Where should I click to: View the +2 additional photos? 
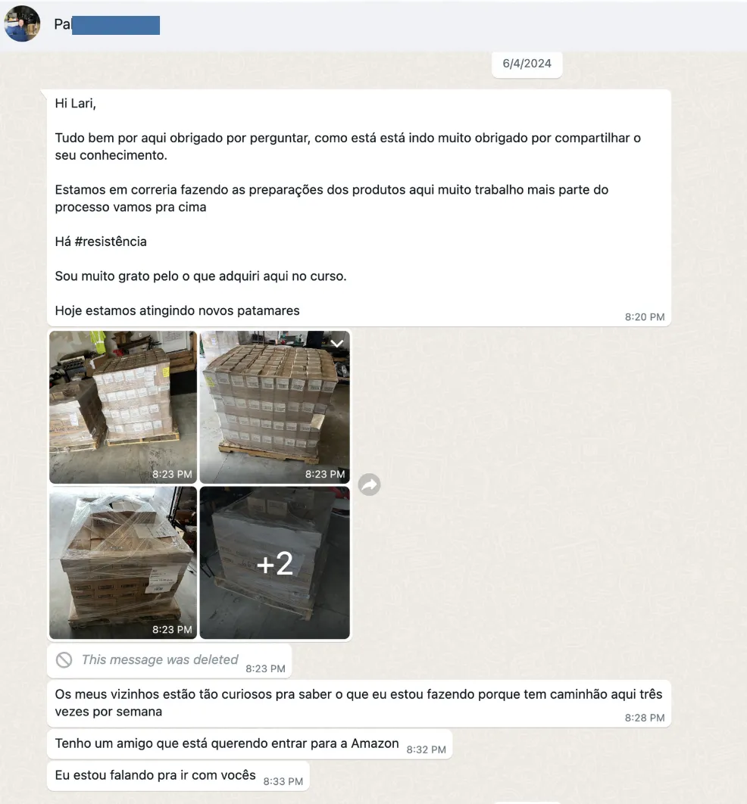tap(274, 562)
